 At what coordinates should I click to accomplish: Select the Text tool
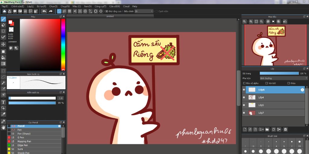coord(3,102)
